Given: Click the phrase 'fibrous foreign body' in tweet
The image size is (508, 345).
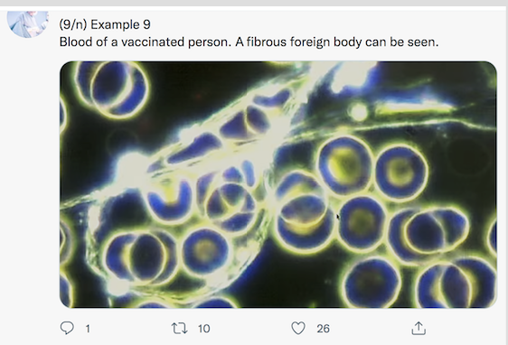Looking at the screenshot, I should tap(304, 42).
